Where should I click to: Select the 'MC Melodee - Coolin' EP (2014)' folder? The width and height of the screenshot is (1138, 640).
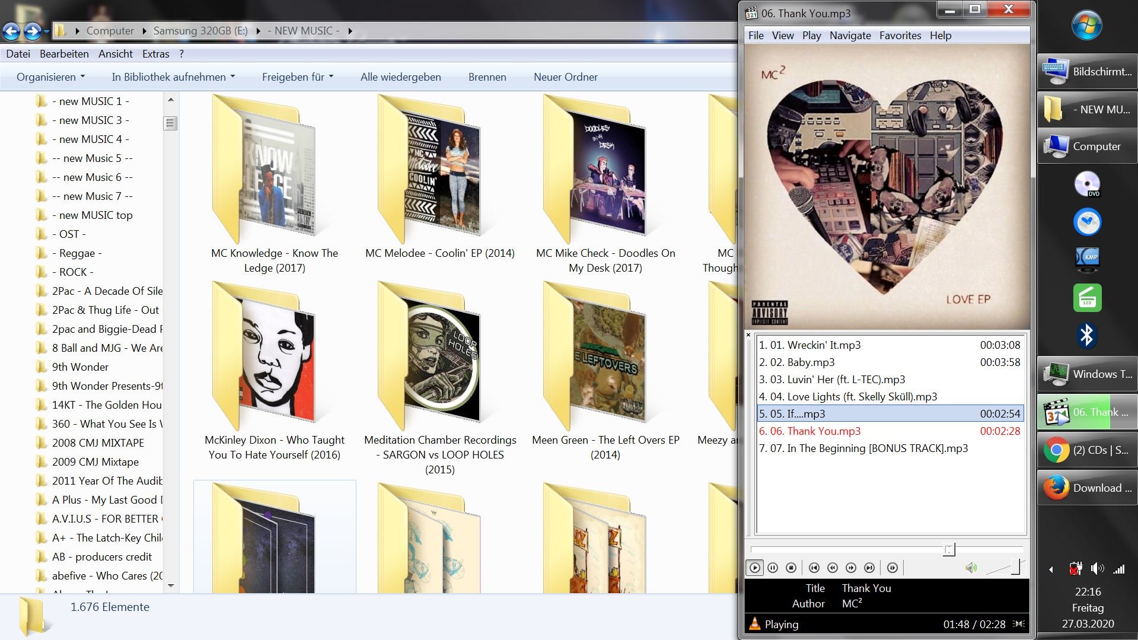pyautogui.click(x=440, y=178)
